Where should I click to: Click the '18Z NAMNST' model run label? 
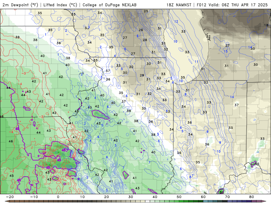click(179, 5)
